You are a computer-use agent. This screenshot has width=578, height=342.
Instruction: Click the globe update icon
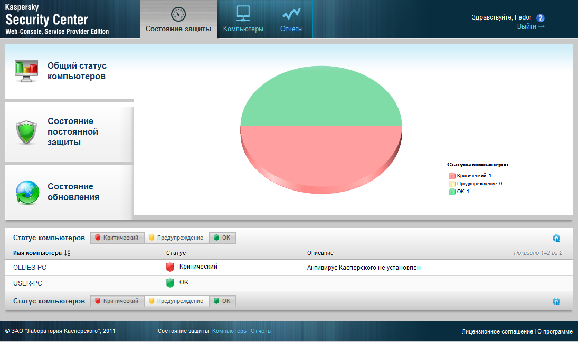click(x=27, y=192)
